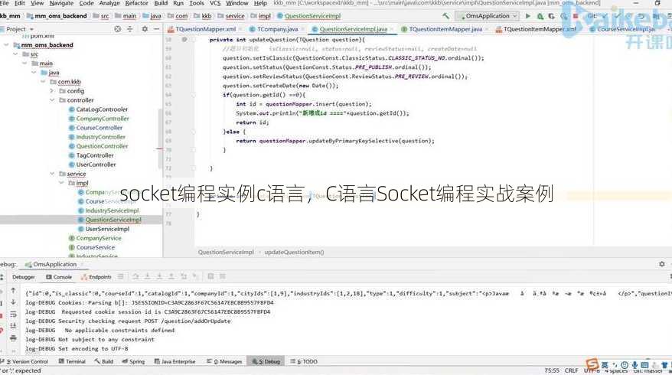Click Show Execution Point icon in debugger

pyautogui.click(x=121, y=277)
